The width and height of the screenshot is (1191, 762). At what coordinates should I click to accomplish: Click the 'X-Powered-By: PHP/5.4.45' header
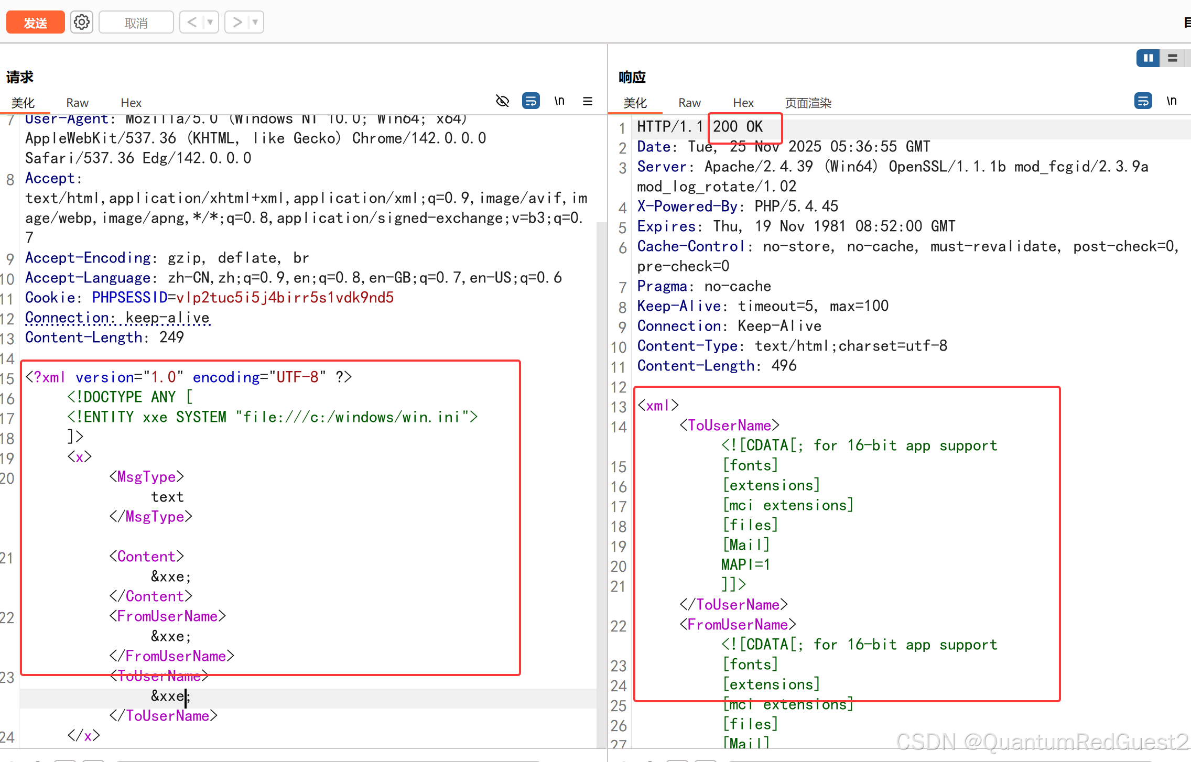point(738,206)
